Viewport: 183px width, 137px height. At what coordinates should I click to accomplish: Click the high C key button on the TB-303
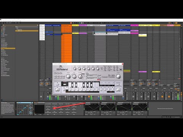click(97, 89)
